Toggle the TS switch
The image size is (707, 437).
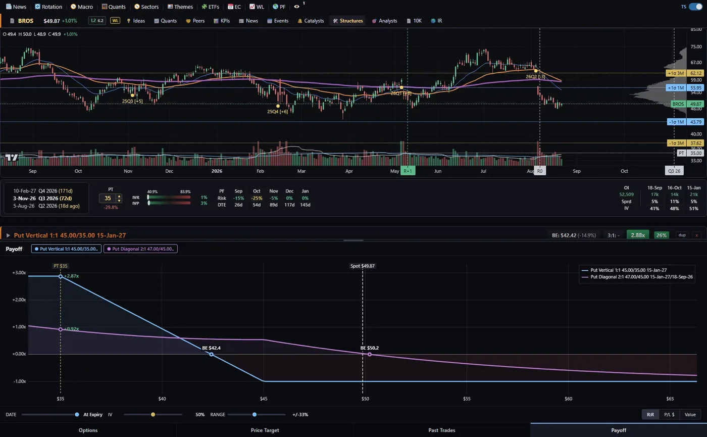[x=695, y=7]
